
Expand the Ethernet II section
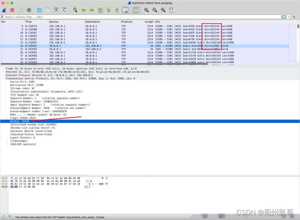(x=2, y=72)
